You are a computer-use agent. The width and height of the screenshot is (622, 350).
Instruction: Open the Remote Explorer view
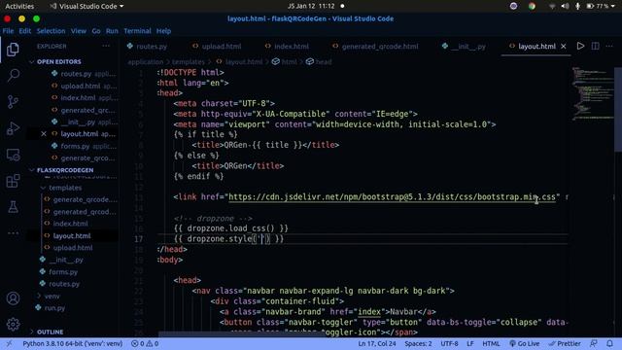(13, 155)
